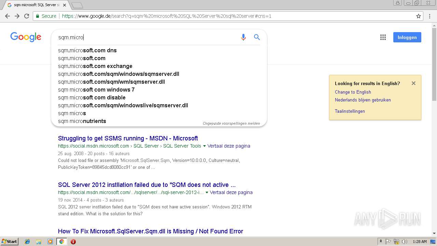Click Change to English link
This screenshot has height=246, width=437.
(x=353, y=92)
